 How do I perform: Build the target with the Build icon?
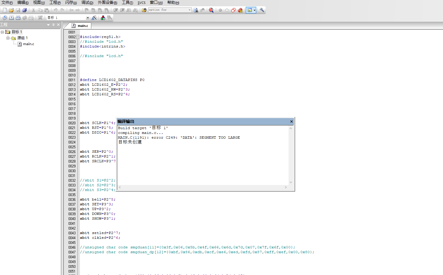coord(11,18)
